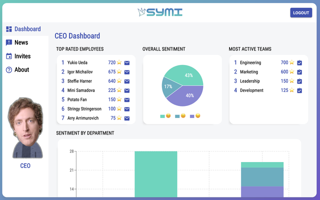This screenshot has width=320, height=200.
Task: Send mail to Yukio Ueda
Action: click(127, 63)
